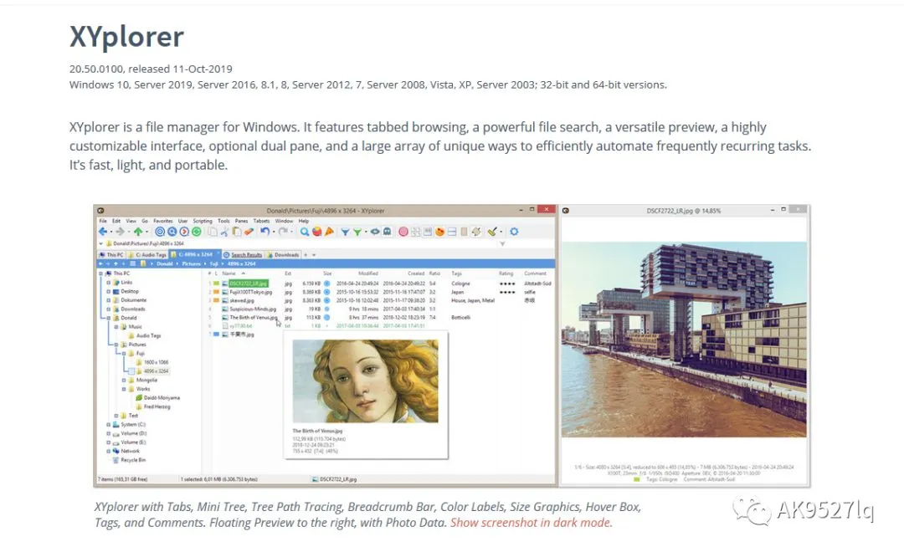Click the Cologne tag cell
This screenshot has height=552, width=904.
(461, 284)
